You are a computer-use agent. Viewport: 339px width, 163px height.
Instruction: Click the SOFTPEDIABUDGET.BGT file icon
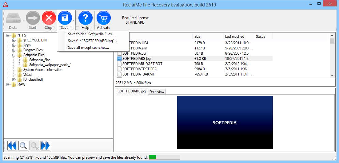click(119, 64)
